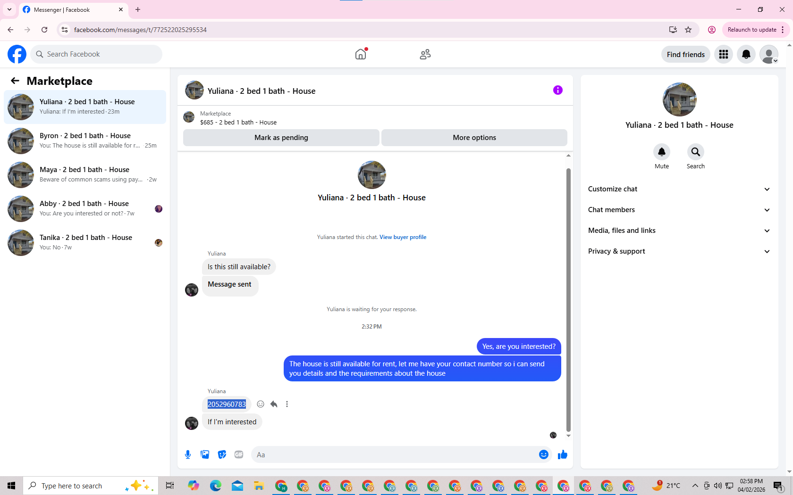This screenshot has width=793, height=495.
Task: Open the install app icon in address bar
Action: point(673,30)
